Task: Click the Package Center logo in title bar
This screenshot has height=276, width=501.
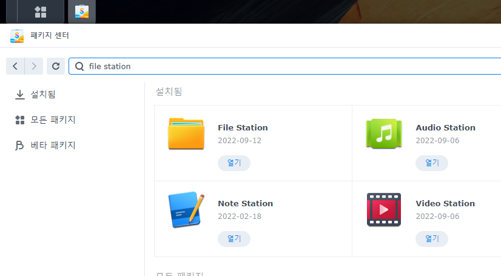Action: [x=17, y=36]
